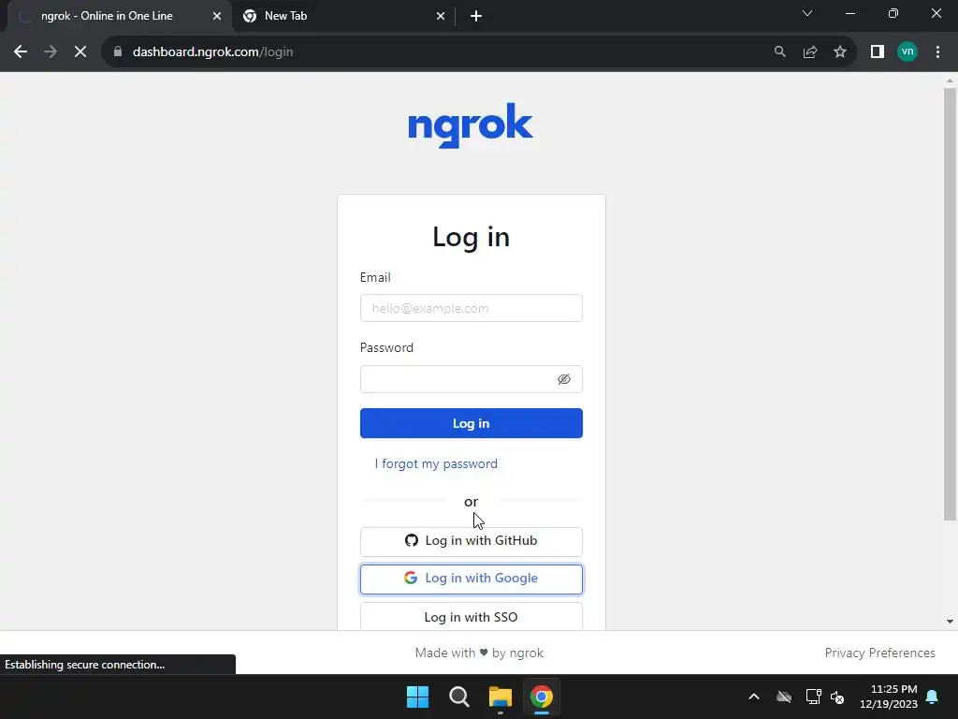958x719 pixels.
Task: Bookmark this page with the star icon
Action: click(840, 52)
